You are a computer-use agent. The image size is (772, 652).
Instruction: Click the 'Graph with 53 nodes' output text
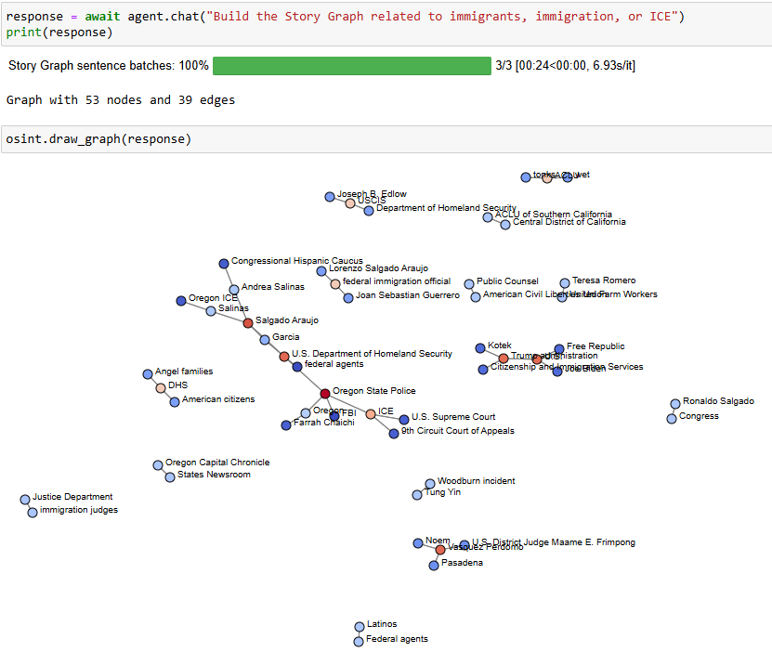[121, 100]
